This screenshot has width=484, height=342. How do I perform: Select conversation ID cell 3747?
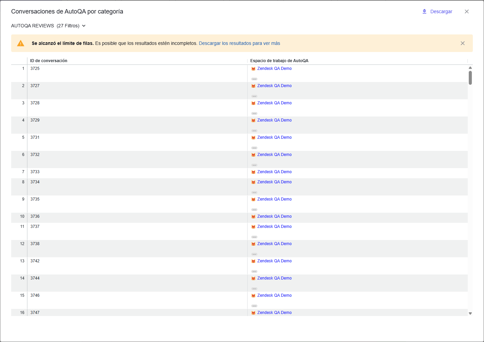point(137,313)
